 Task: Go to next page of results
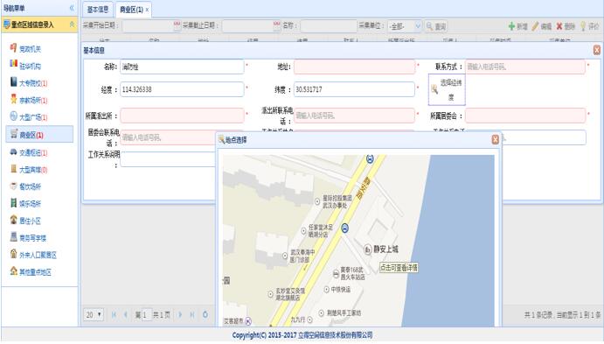click(180, 315)
